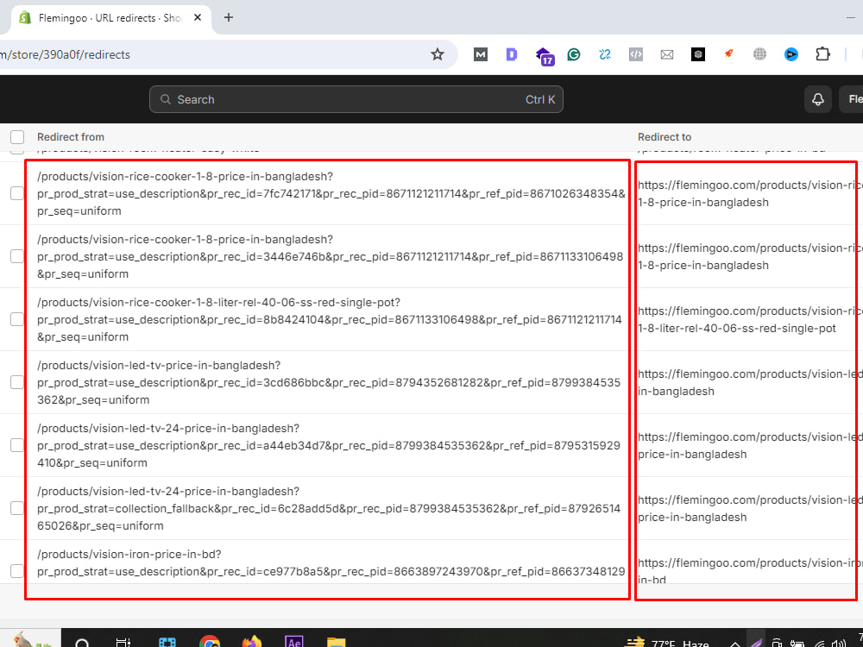The image size is (863, 647).
Task: Open redirect from path with rec_id=a44eb34d7
Action: 329,446
